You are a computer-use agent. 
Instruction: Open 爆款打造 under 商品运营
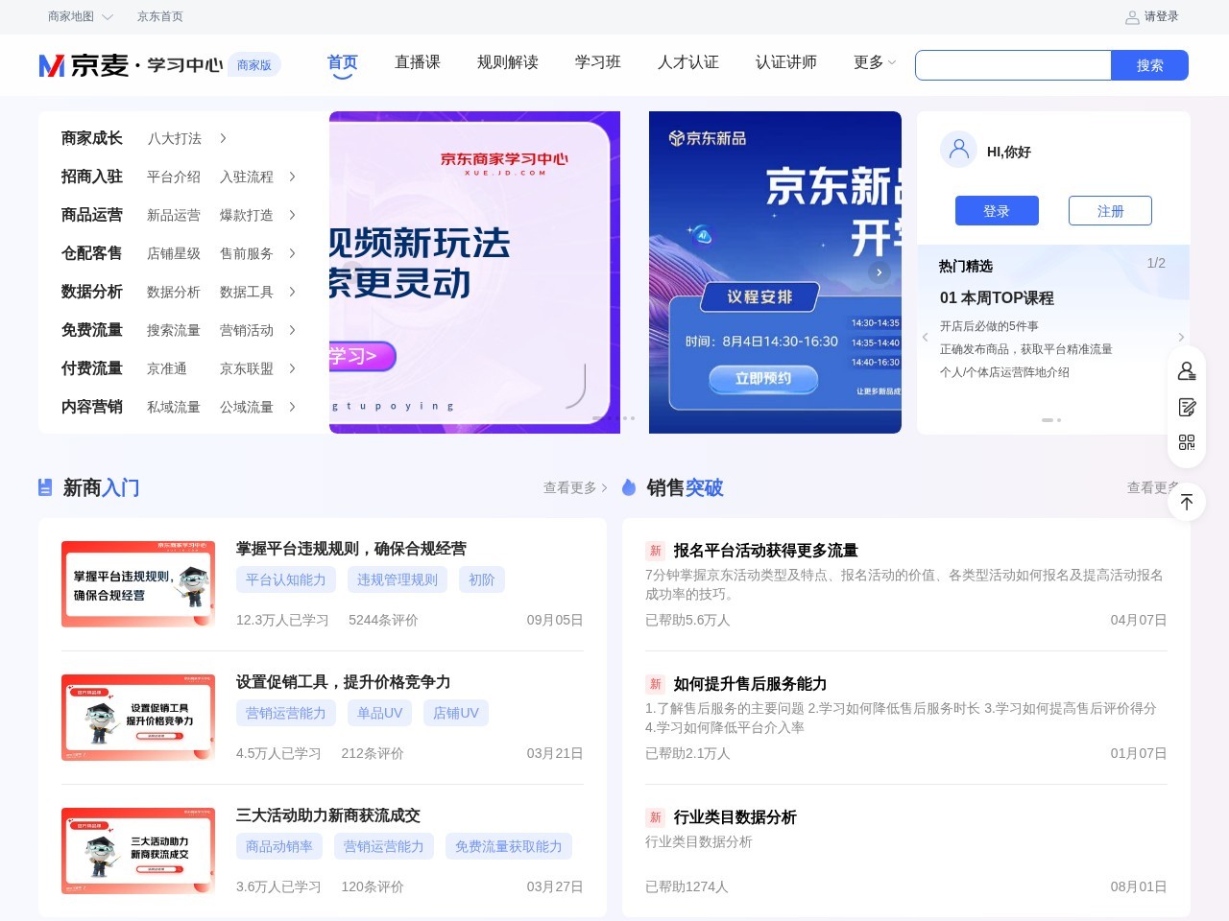click(247, 215)
